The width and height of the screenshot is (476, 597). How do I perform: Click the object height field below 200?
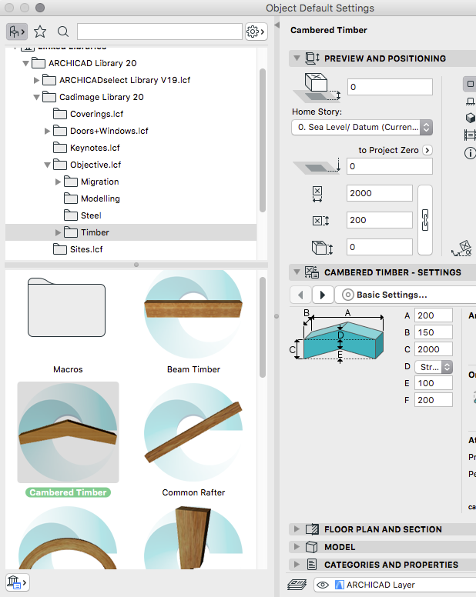[380, 247]
